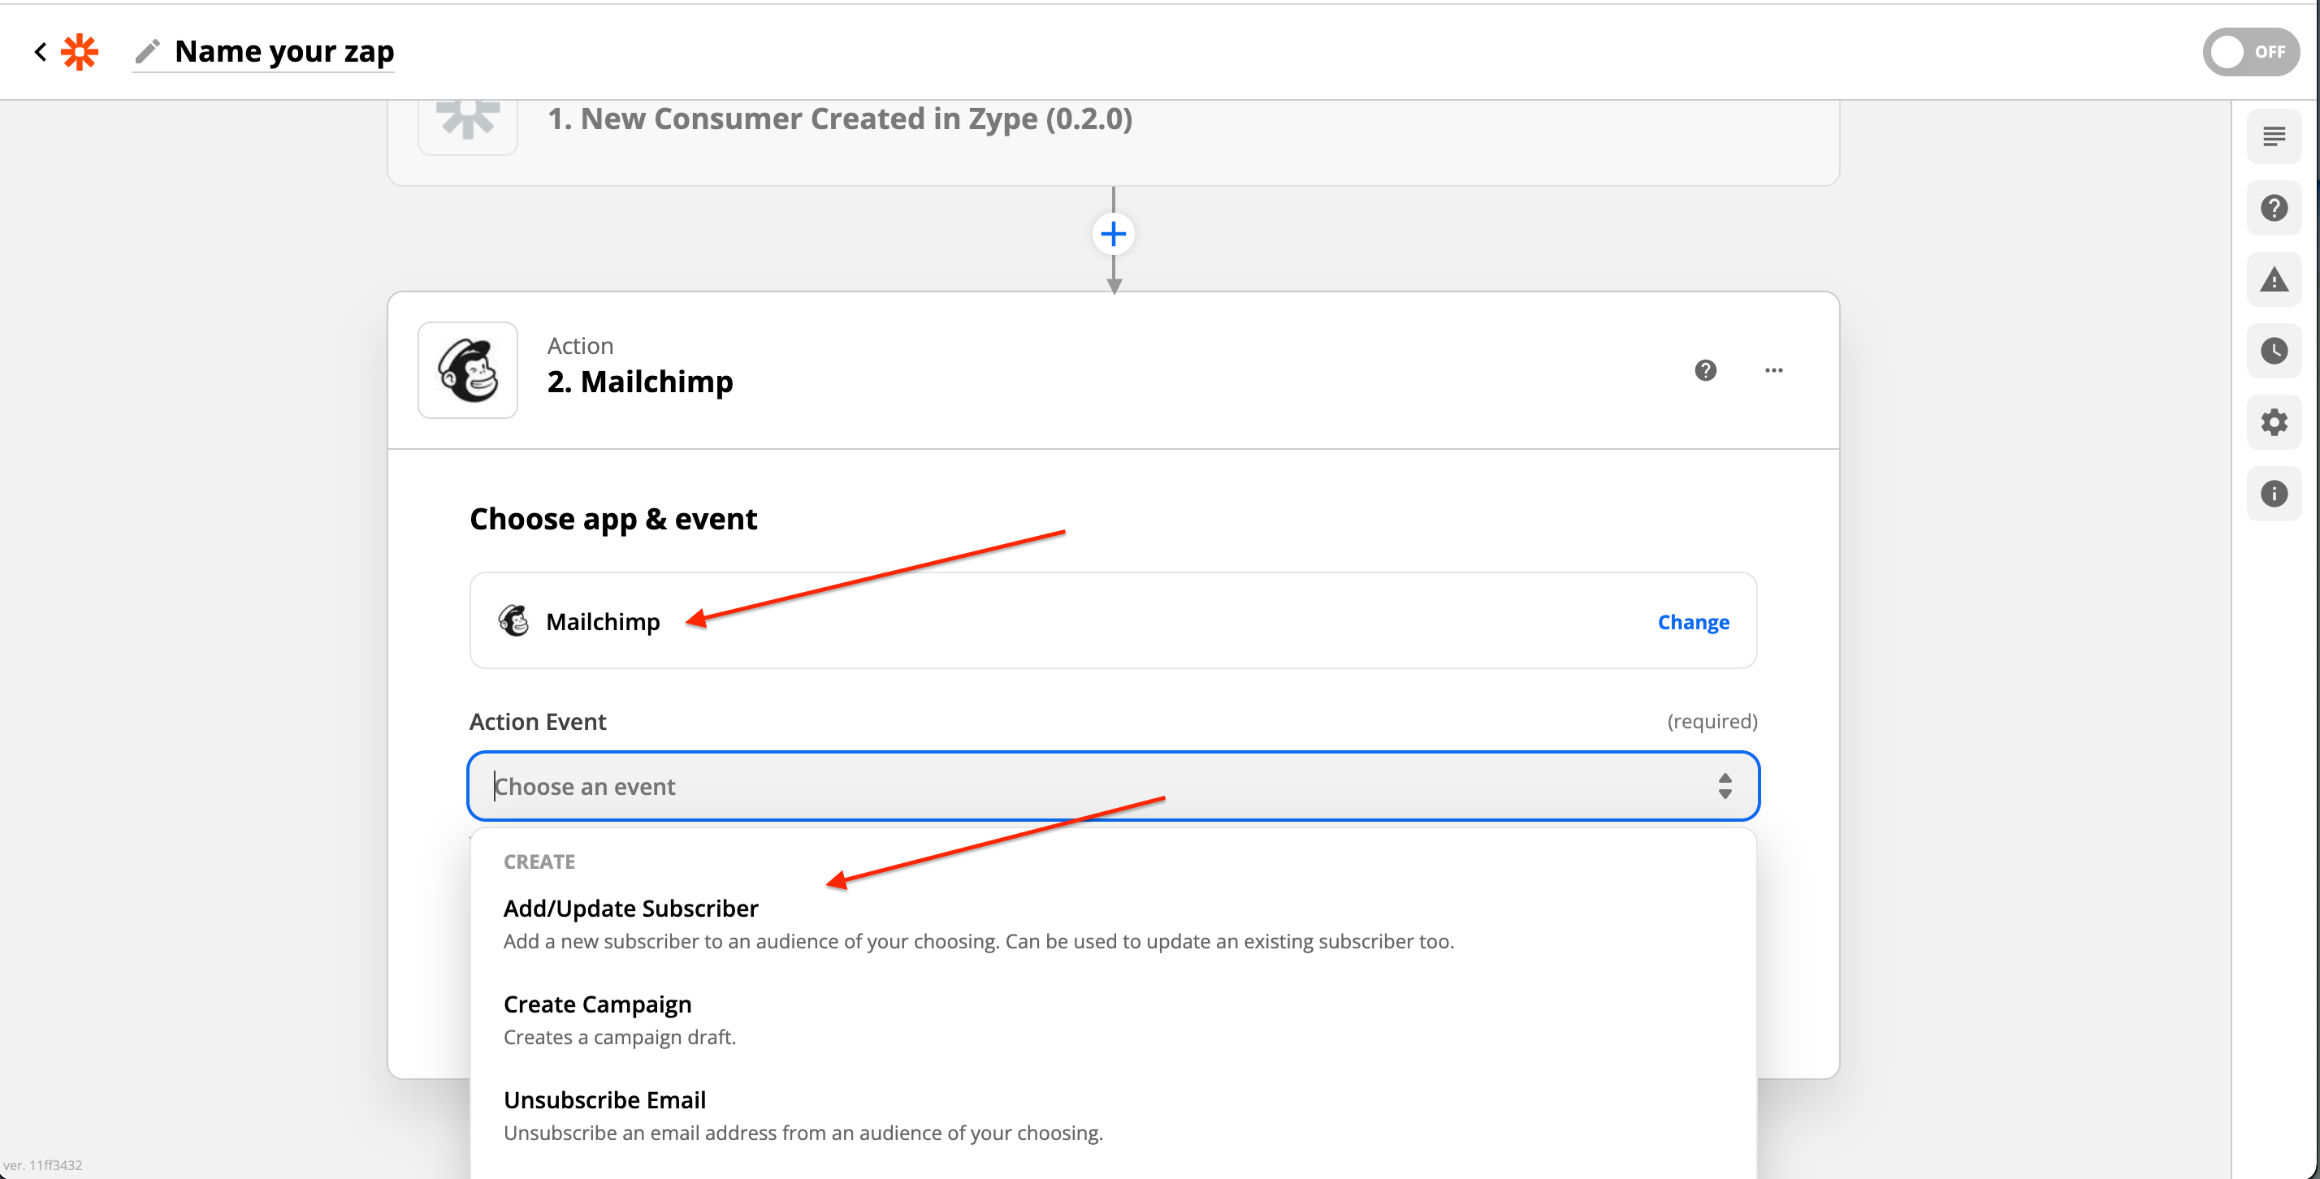Click the Mailchimp step logo thumbnail
Image resolution: width=2320 pixels, height=1179 pixels.
coord(467,370)
